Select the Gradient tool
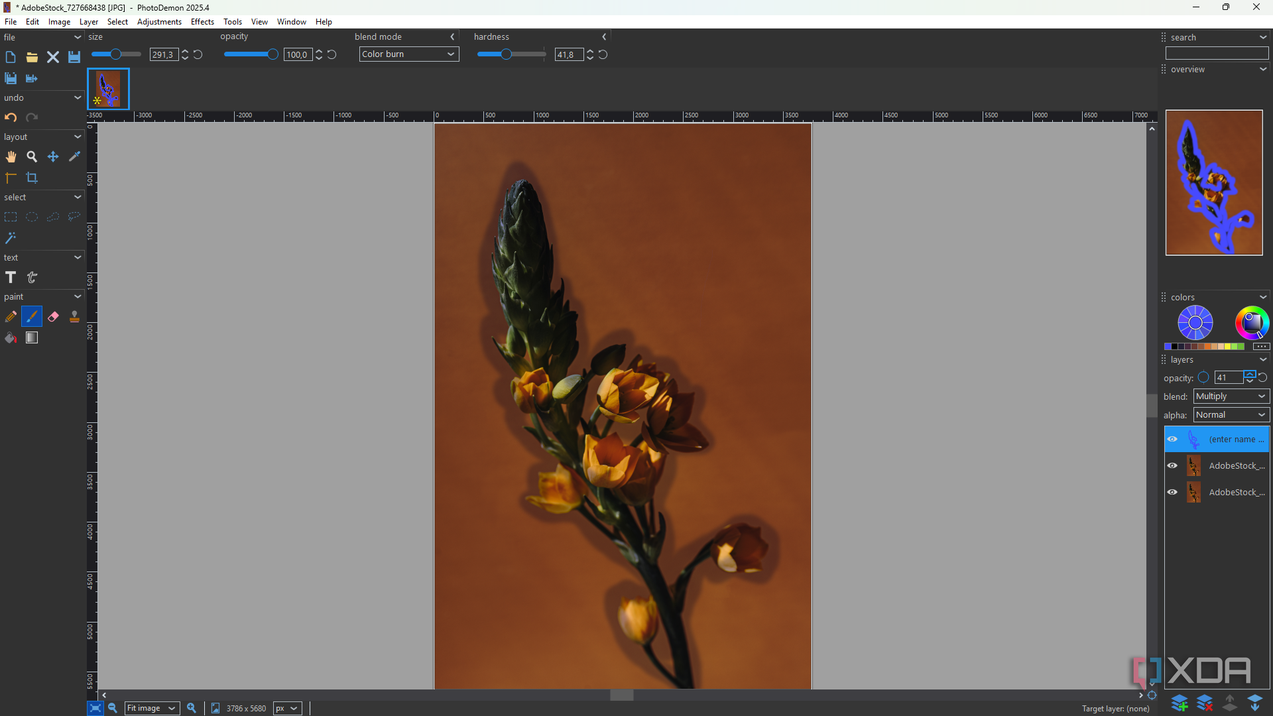This screenshot has height=716, width=1273. click(x=32, y=338)
